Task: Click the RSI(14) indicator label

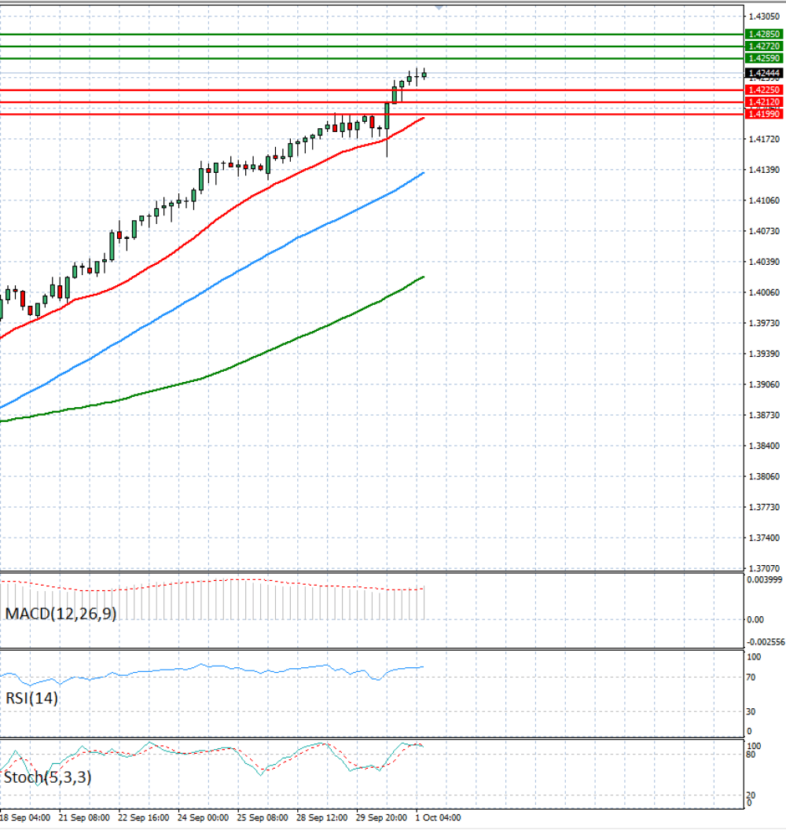Action: click(31, 698)
